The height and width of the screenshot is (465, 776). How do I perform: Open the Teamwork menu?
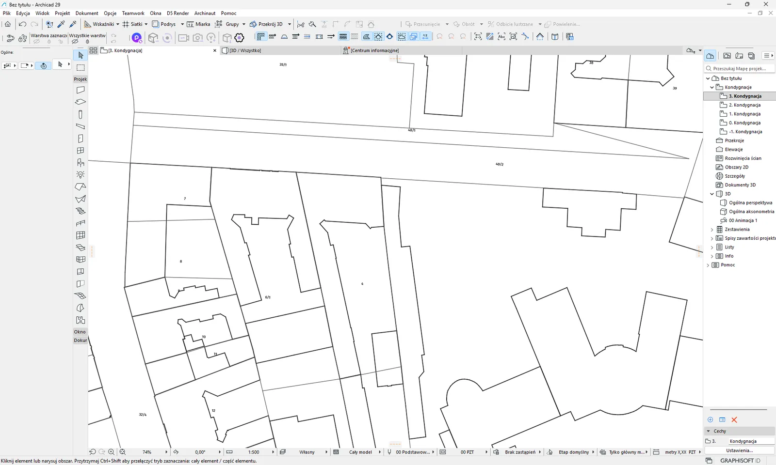click(x=133, y=13)
